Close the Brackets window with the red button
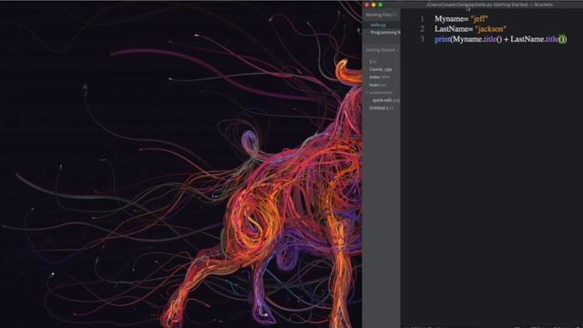This screenshot has width=583, height=328. tap(367, 5)
